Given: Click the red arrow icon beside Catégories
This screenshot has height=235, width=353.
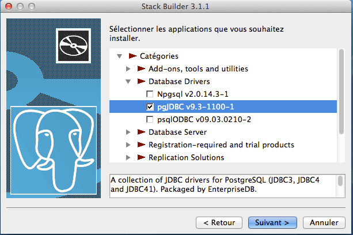Looking at the screenshot, I should coord(131,56).
